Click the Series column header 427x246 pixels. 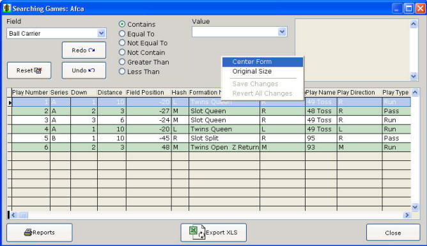[60, 93]
